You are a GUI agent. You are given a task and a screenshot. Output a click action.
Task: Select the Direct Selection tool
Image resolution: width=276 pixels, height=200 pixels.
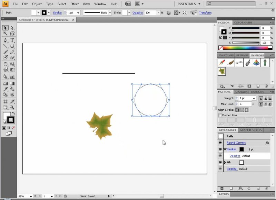pyautogui.click(x=12, y=28)
